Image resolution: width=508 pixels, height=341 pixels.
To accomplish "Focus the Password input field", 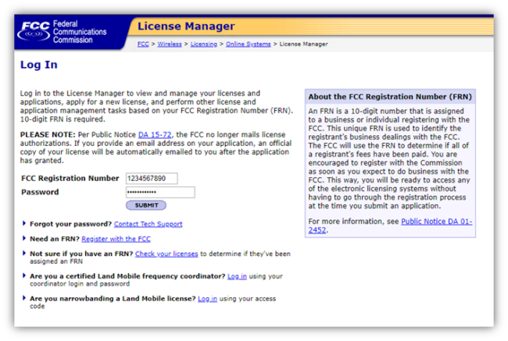I will 159,192.
